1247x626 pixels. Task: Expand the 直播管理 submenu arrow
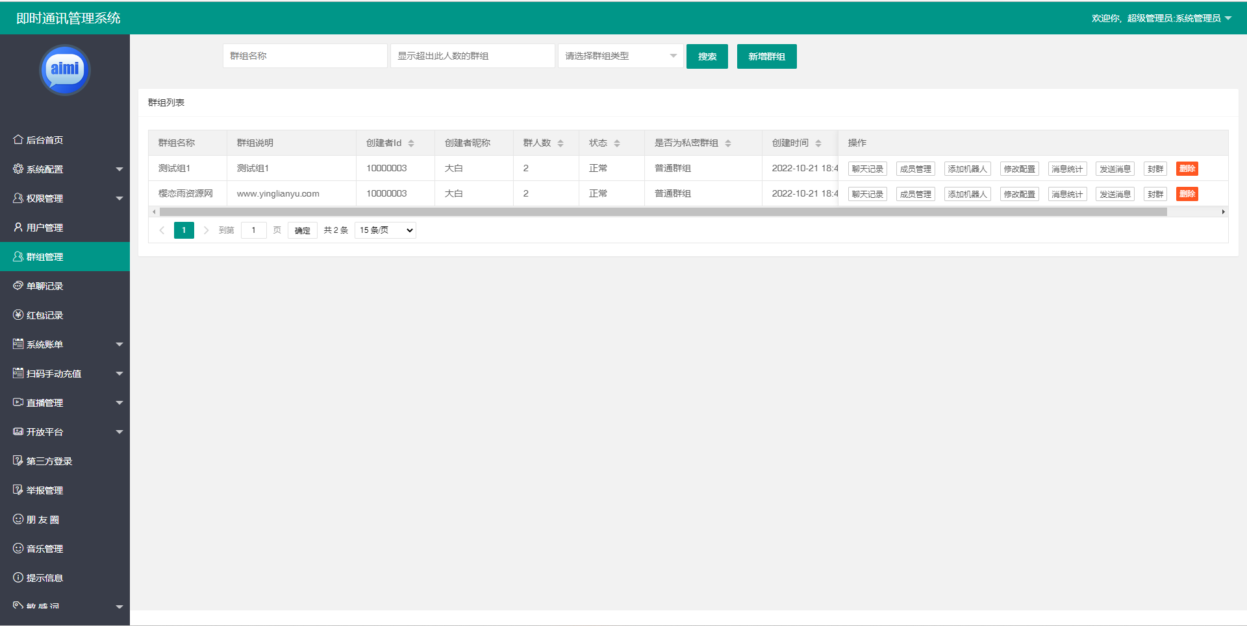click(x=120, y=403)
